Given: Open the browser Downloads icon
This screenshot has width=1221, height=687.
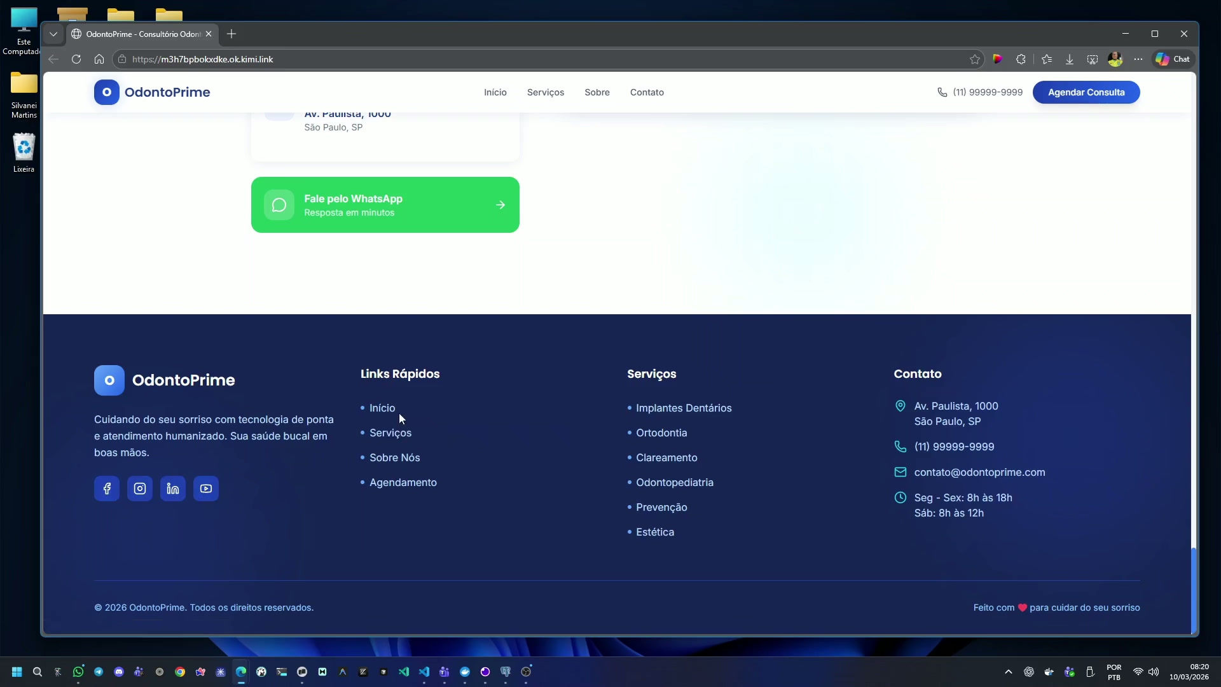Looking at the screenshot, I should [1070, 59].
